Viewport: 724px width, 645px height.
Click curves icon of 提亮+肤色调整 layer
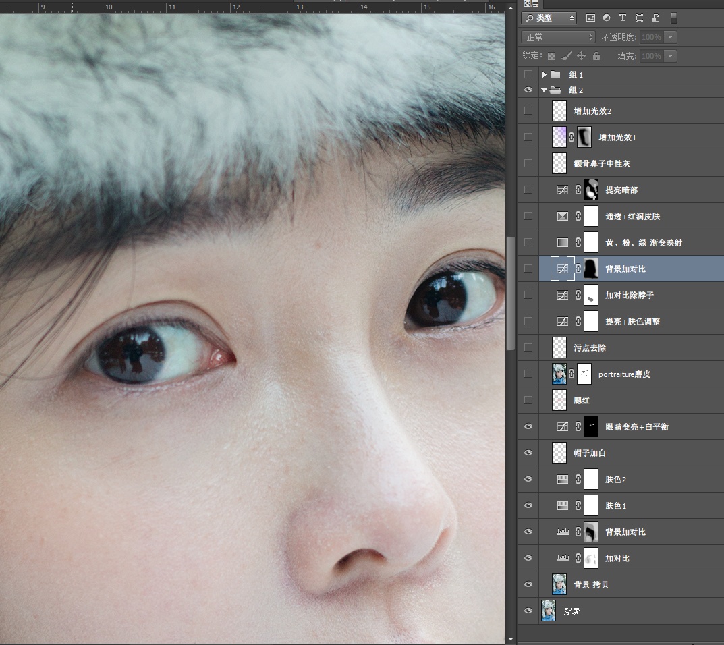[x=562, y=321]
